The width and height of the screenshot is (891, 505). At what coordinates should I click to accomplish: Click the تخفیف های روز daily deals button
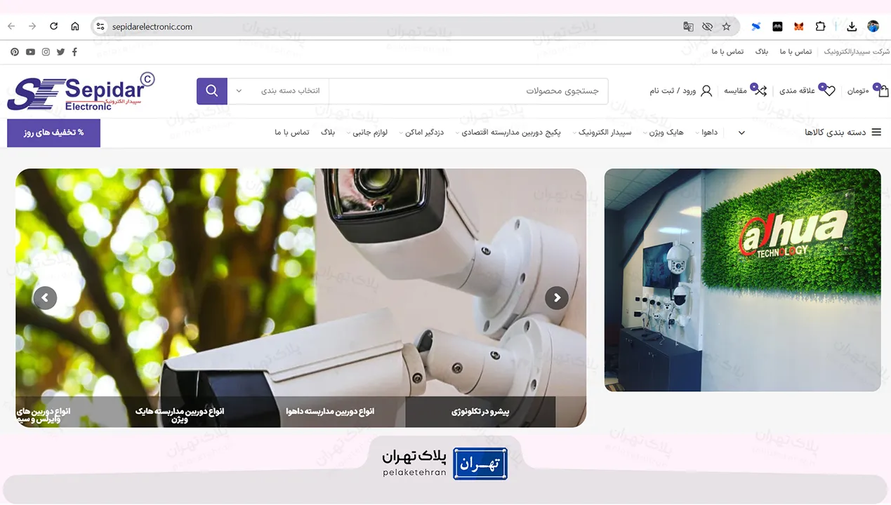click(x=53, y=133)
